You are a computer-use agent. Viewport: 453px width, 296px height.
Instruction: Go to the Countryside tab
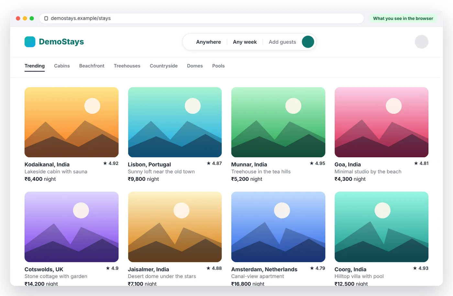pos(163,66)
